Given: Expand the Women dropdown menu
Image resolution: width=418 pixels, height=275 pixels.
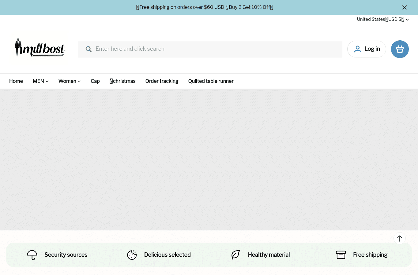Looking at the screenshot, I should pyautogui.click(x=70, y=81).
